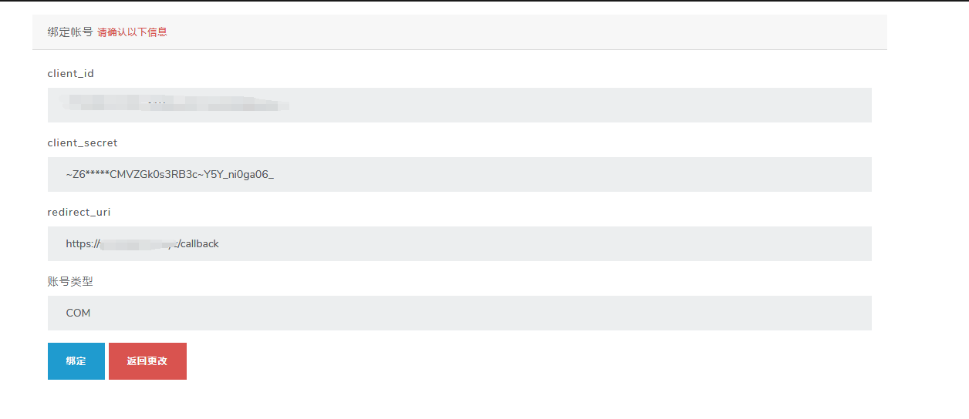Focus the client_id input field
The image size is (969, 419).
click(460, 105)
